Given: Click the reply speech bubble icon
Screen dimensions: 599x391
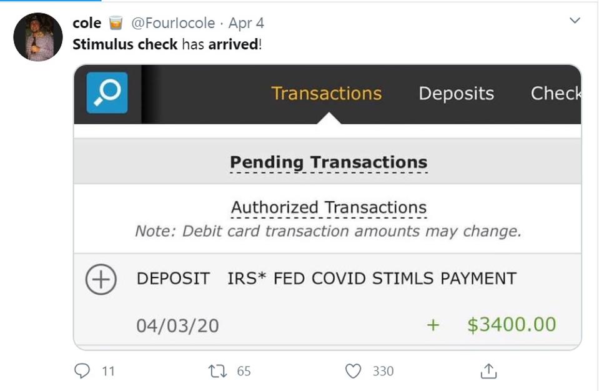Looking at the screenshot, I should tap(82, 371).
